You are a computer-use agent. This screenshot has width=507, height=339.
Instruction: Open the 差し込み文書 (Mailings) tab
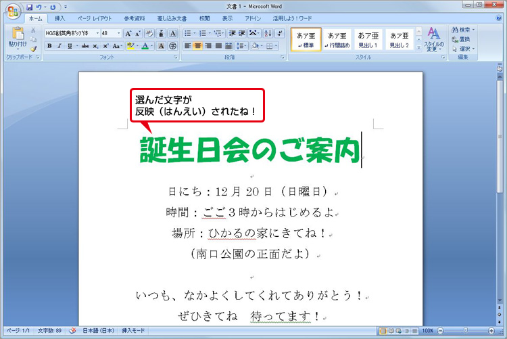pos(172,18)
